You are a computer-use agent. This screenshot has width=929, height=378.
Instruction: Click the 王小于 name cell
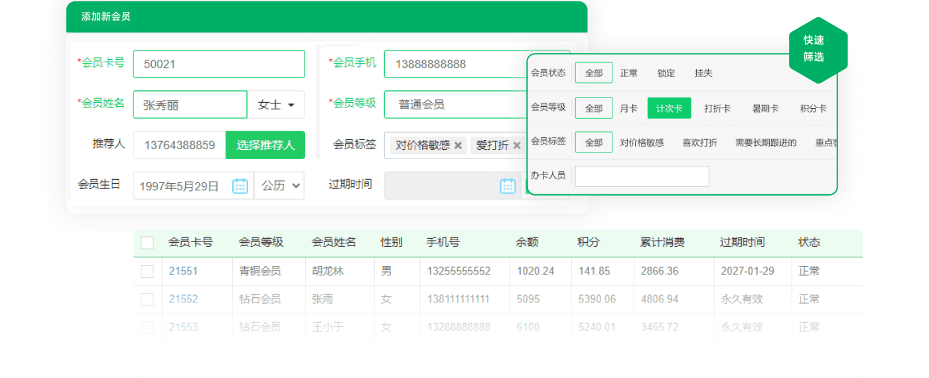[328, 327]
